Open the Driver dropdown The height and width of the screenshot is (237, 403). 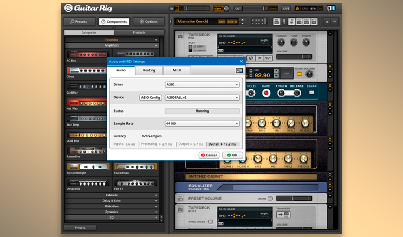click(x=201, y=84)
